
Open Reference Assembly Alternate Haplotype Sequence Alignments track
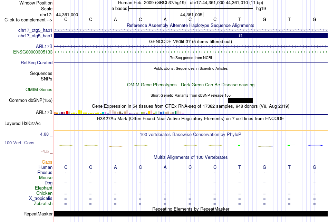click(191, 25)
